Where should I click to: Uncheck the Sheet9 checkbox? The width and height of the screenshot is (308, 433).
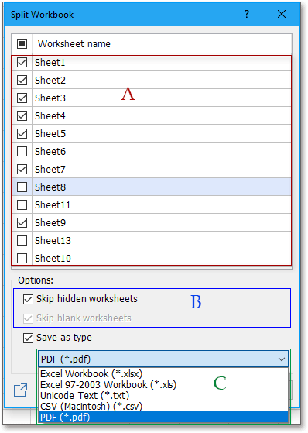click(x=22, y=222)
